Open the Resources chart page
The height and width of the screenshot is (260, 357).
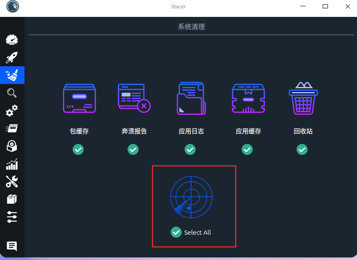[x=12, y=164]
